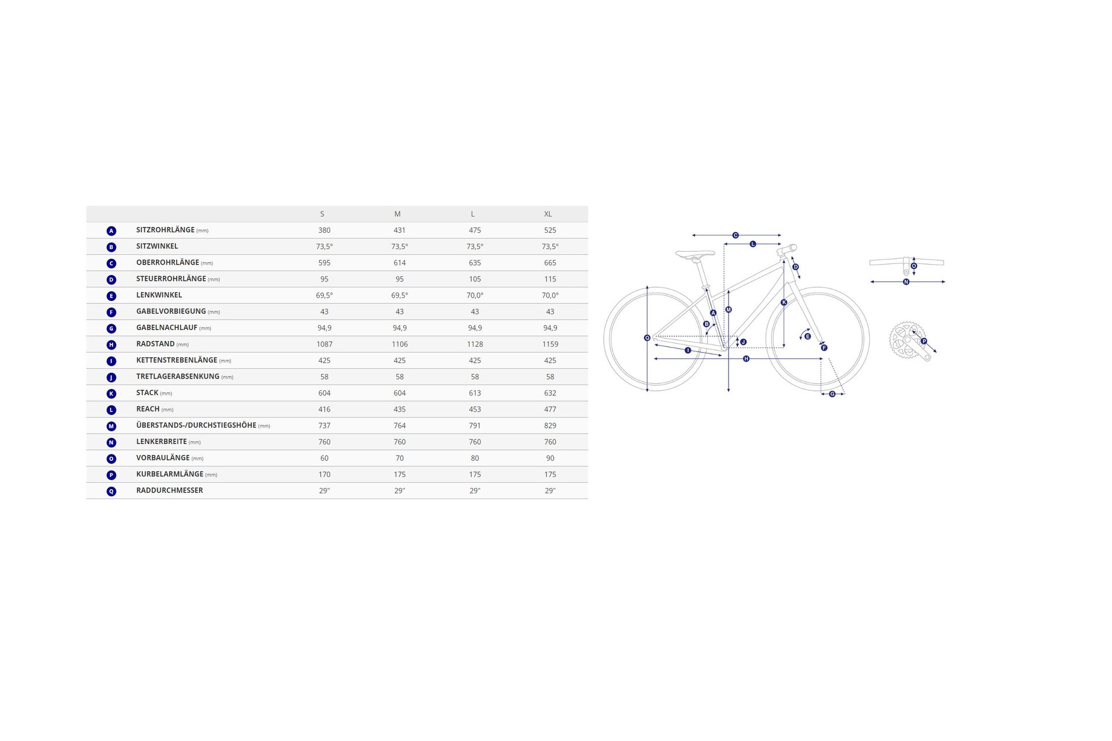Click the E badge next to Lenkwinkel
The height and width of the screenshot is (741, 1112).
click(111, 296)
